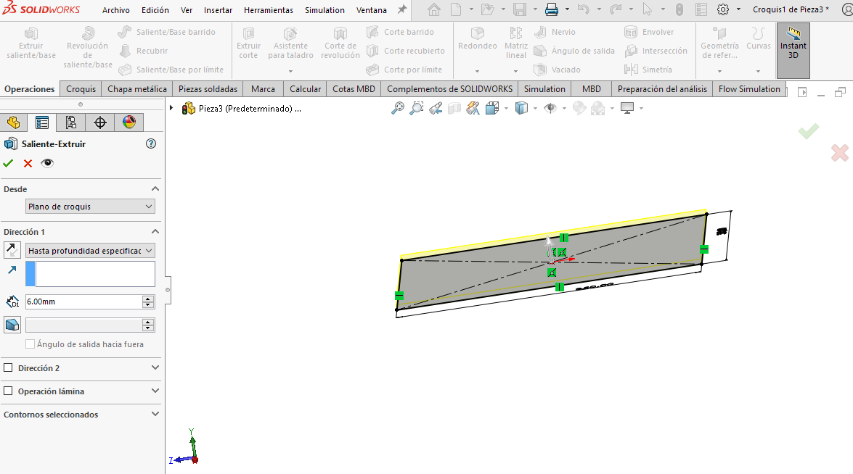Click the Recubrir button
Viewport: 853px width, 474px height.
point(143,51)
